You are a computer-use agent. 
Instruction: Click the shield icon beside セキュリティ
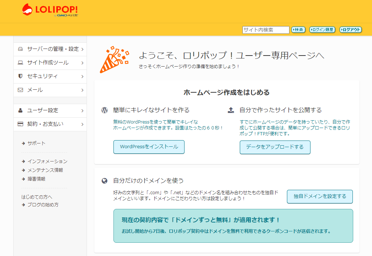point(20,76)
